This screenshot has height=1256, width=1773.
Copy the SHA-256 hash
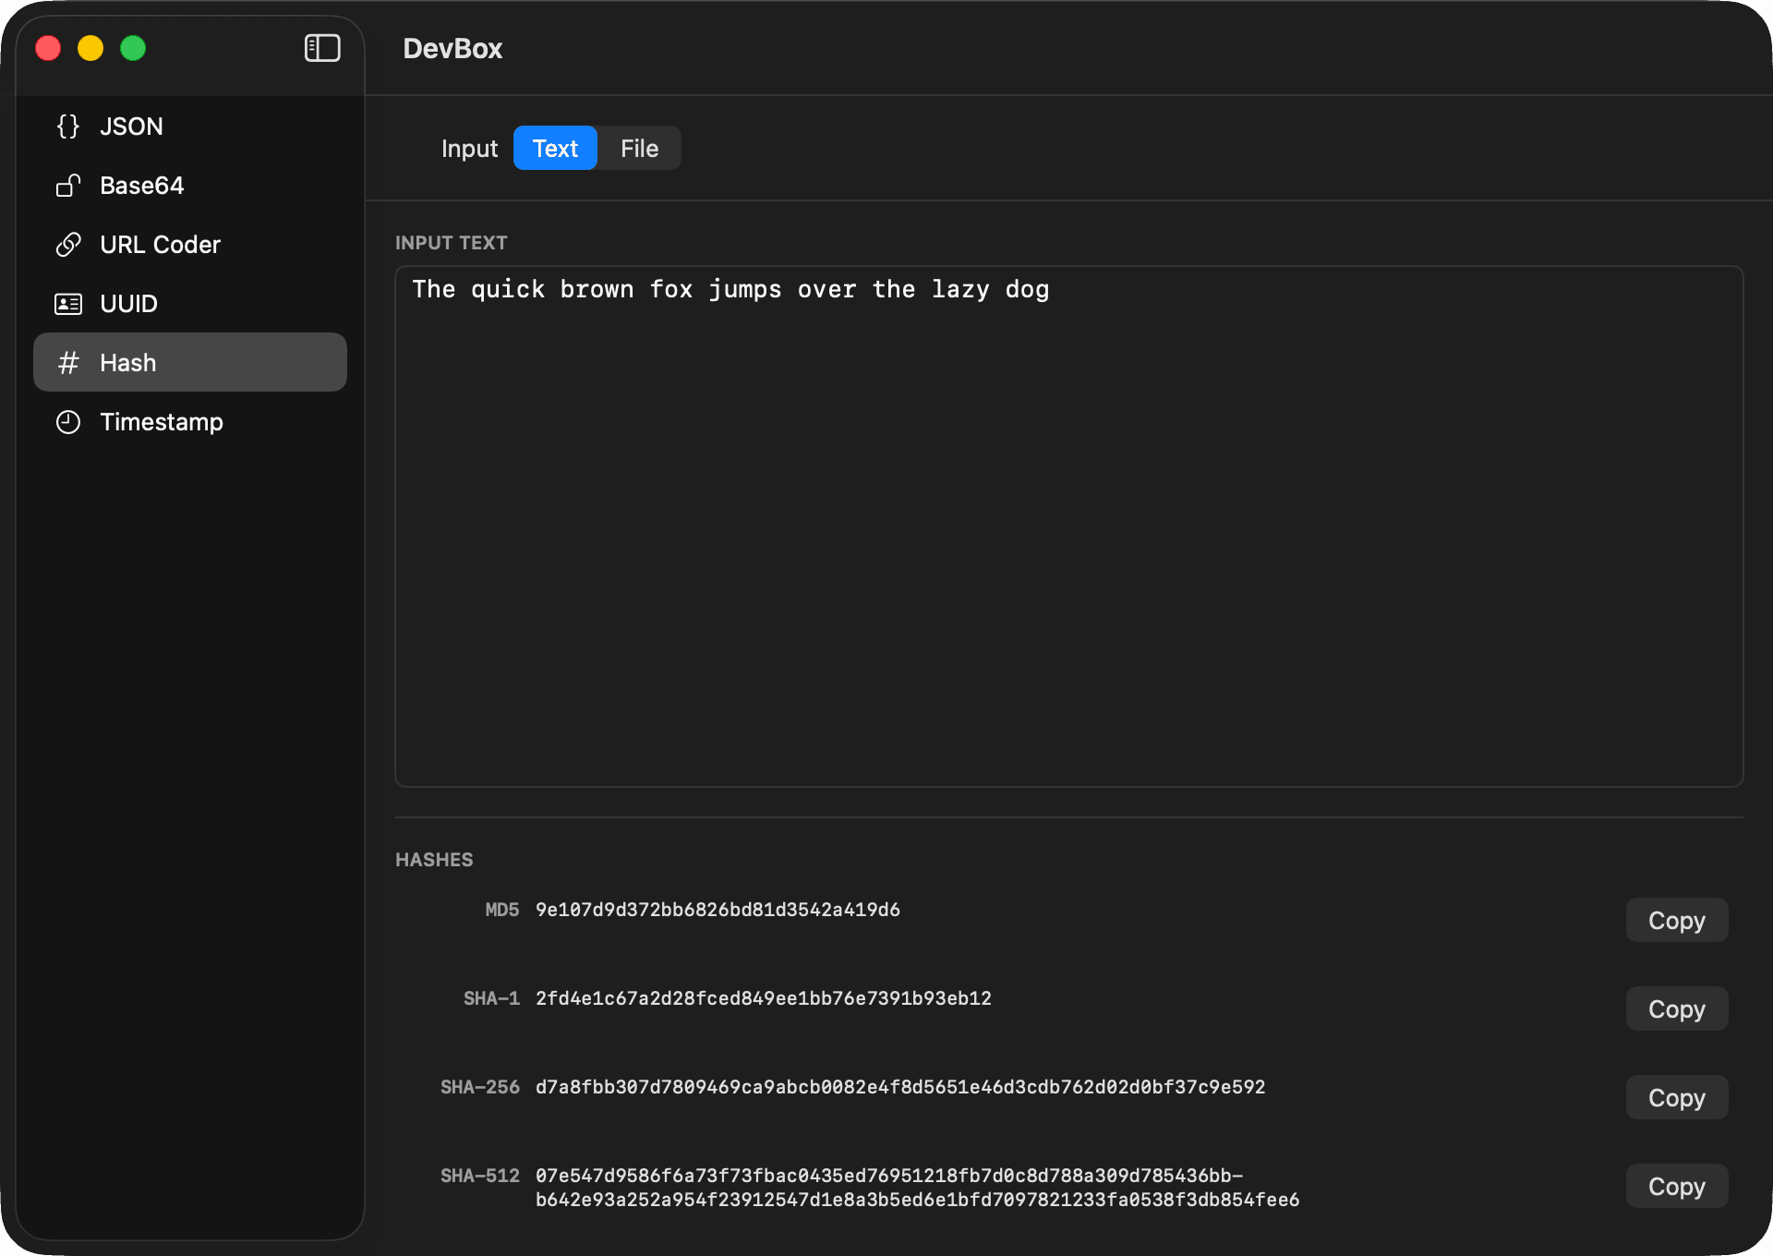tap(1677, 1098)
